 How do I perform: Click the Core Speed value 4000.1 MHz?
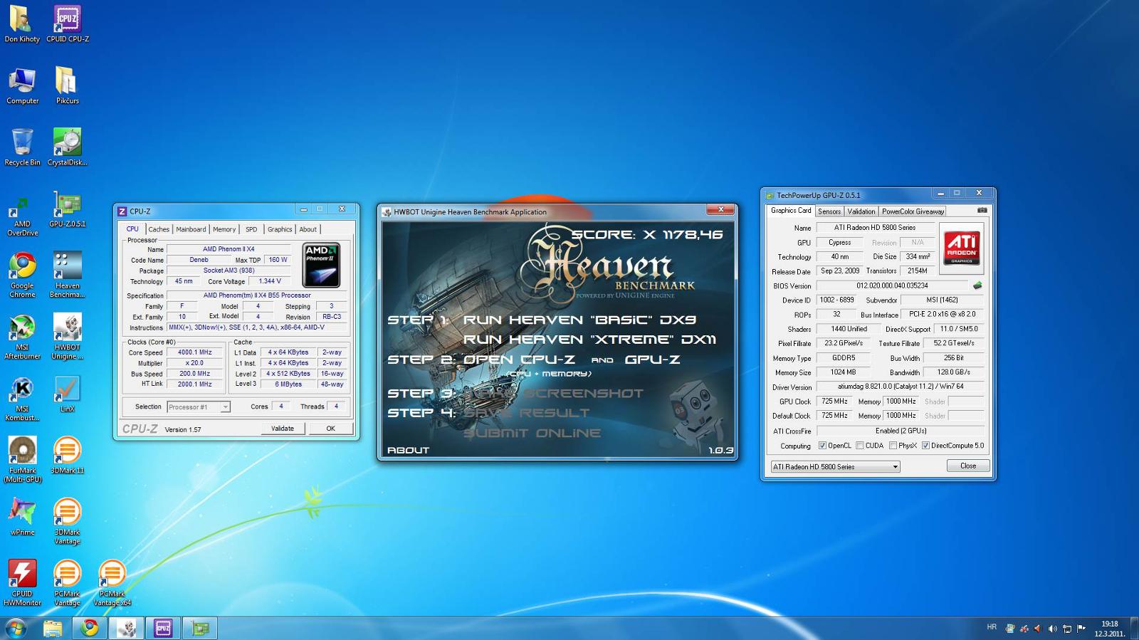click(195, 352)
